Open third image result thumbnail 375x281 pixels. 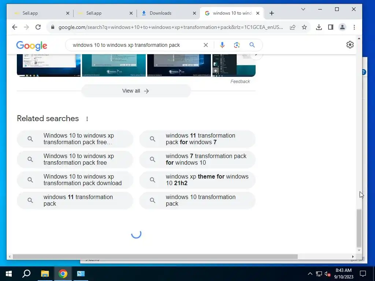point(179,65)
